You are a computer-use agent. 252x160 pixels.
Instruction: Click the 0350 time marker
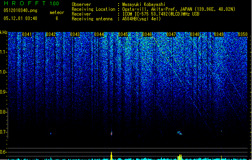(x=243, y=34)
